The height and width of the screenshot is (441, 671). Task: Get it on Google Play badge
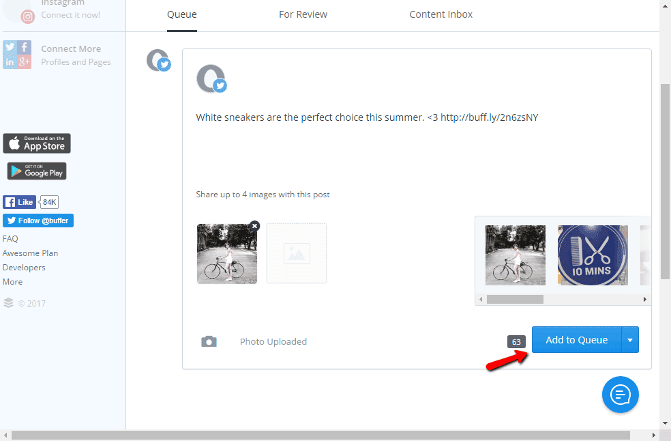37,171
